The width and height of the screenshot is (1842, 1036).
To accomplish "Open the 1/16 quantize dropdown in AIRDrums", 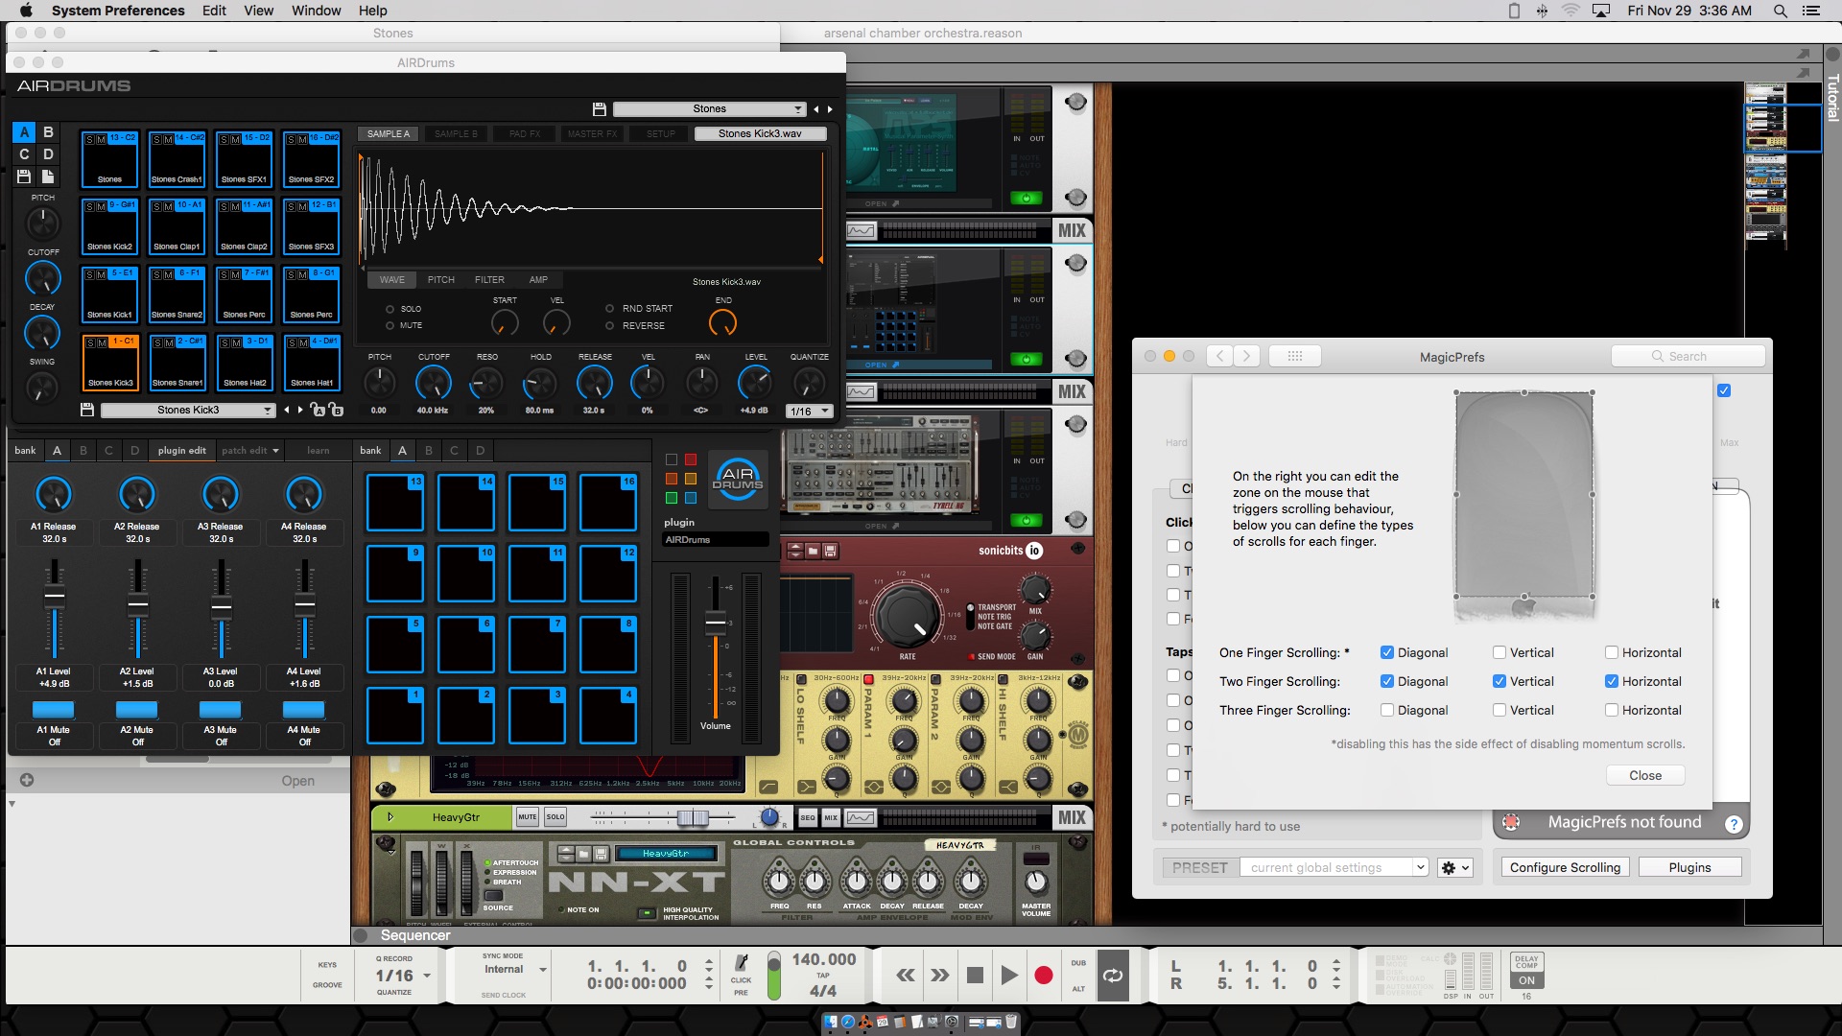I will click(x=809, y=411).
